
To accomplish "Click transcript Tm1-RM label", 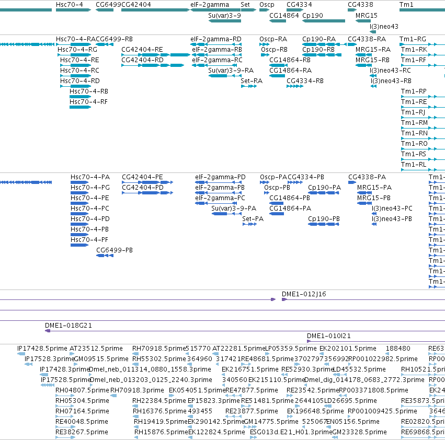I will (414, 123).
